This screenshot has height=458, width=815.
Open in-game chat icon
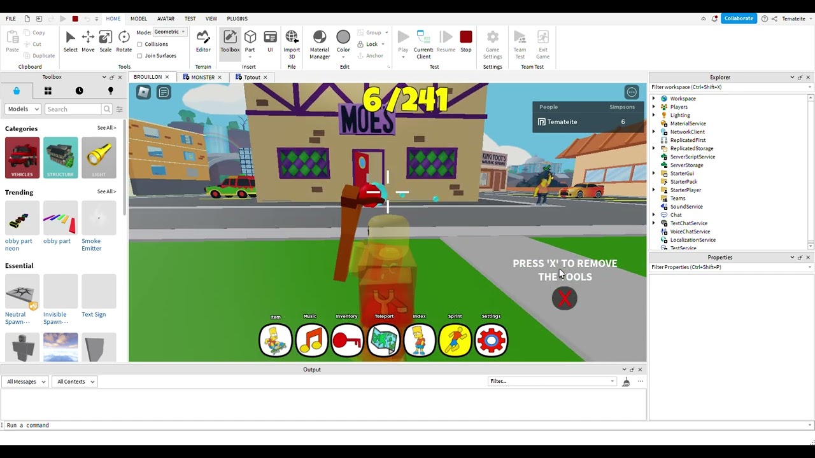(164, 92)
